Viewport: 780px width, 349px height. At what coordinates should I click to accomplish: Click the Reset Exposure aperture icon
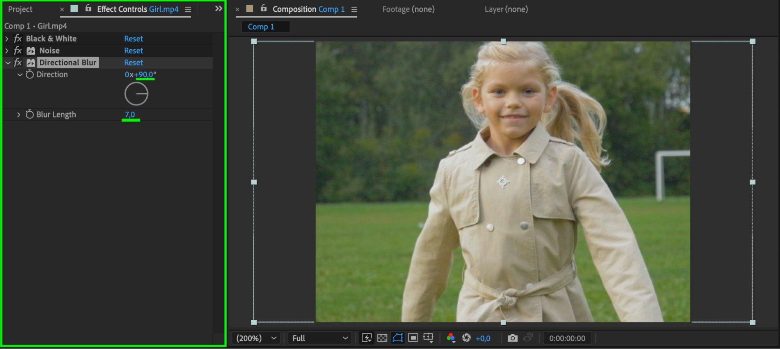(x=466, y=338)
